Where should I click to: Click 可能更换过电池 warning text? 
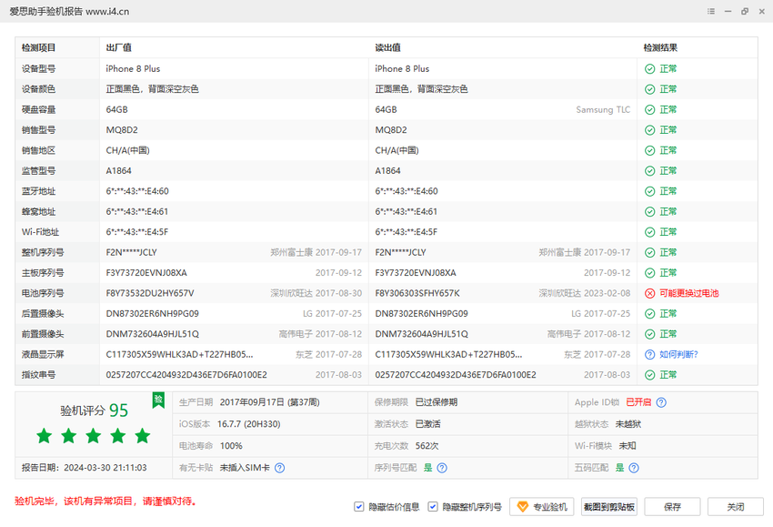[689, 294]
